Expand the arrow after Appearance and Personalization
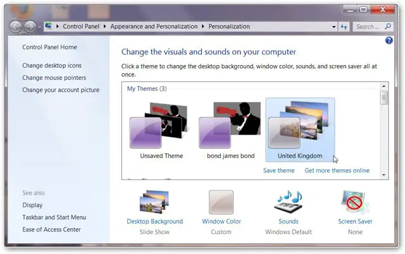 [203, 27]
